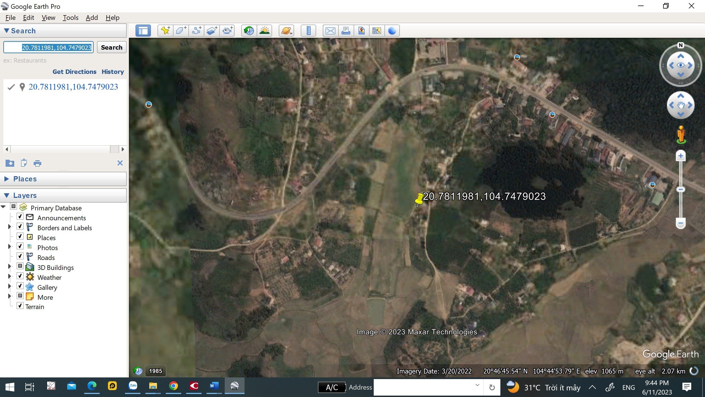Click the Email icon in toolbar
The width and height of the screenshot is (705, 397).
click(x=330, y=31)
